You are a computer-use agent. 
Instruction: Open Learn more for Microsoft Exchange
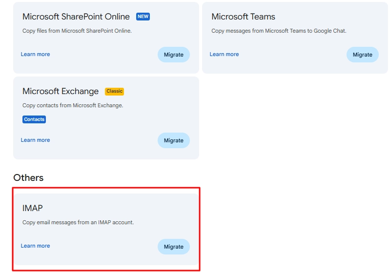pos(35,140)
